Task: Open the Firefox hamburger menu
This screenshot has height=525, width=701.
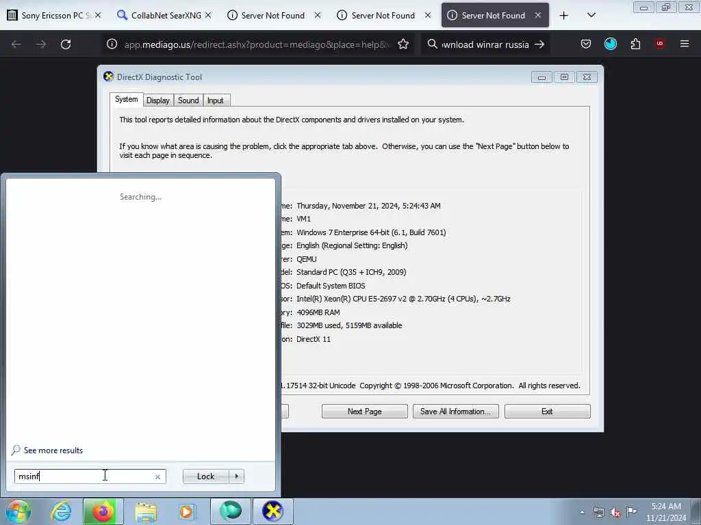Action: [x=684, y=44]
